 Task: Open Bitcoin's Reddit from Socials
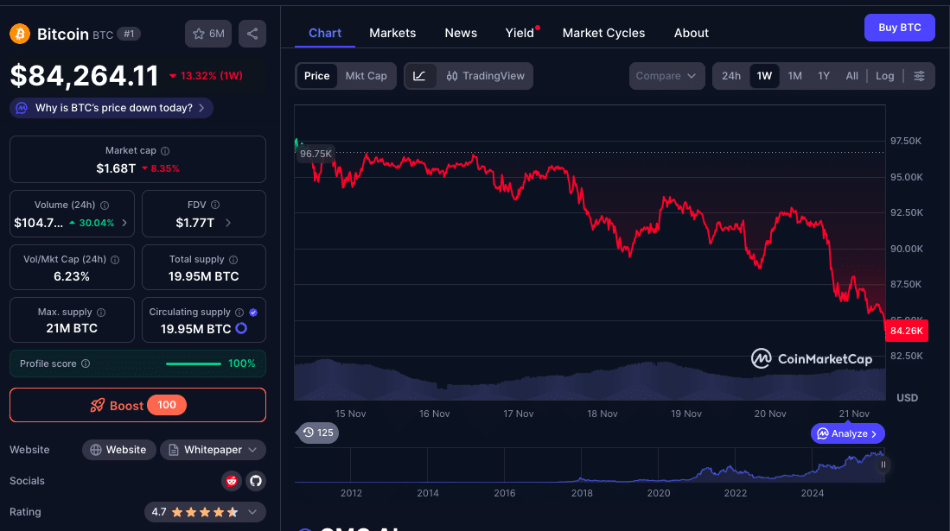[231, 481]
